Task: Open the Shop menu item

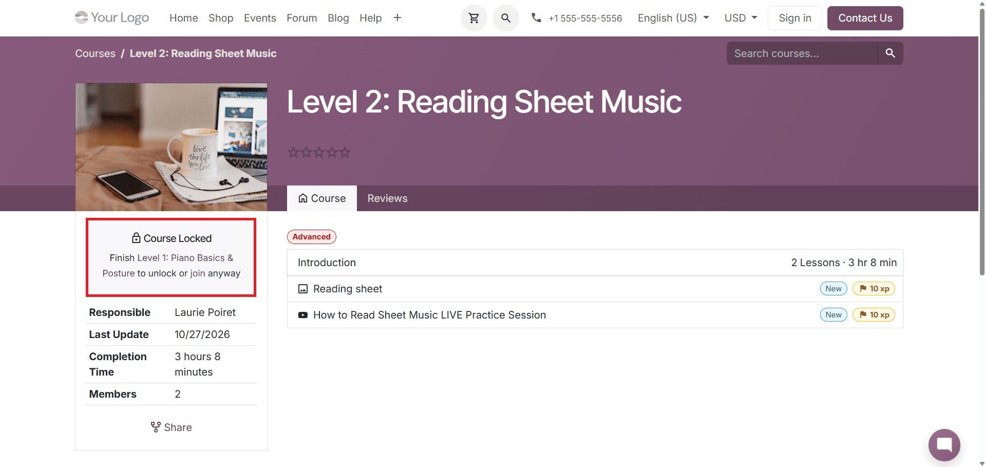Action: 221,18
